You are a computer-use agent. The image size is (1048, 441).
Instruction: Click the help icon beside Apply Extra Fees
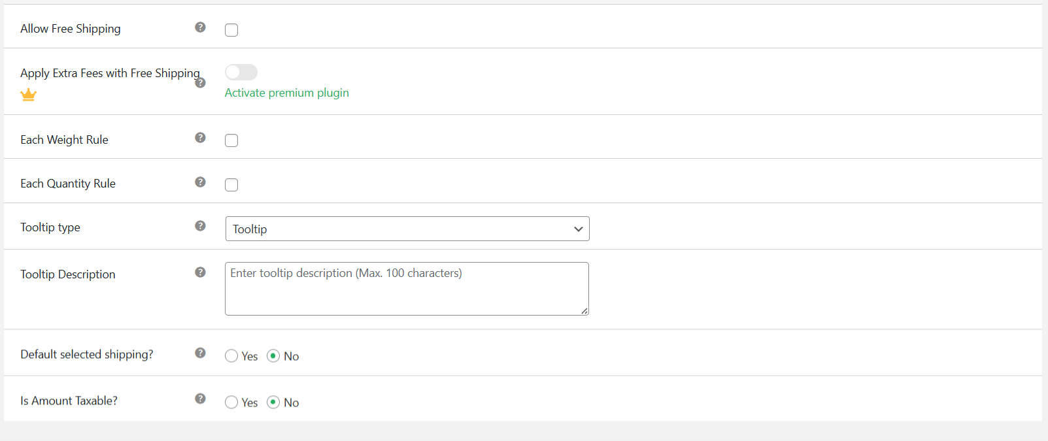[200, 83]
